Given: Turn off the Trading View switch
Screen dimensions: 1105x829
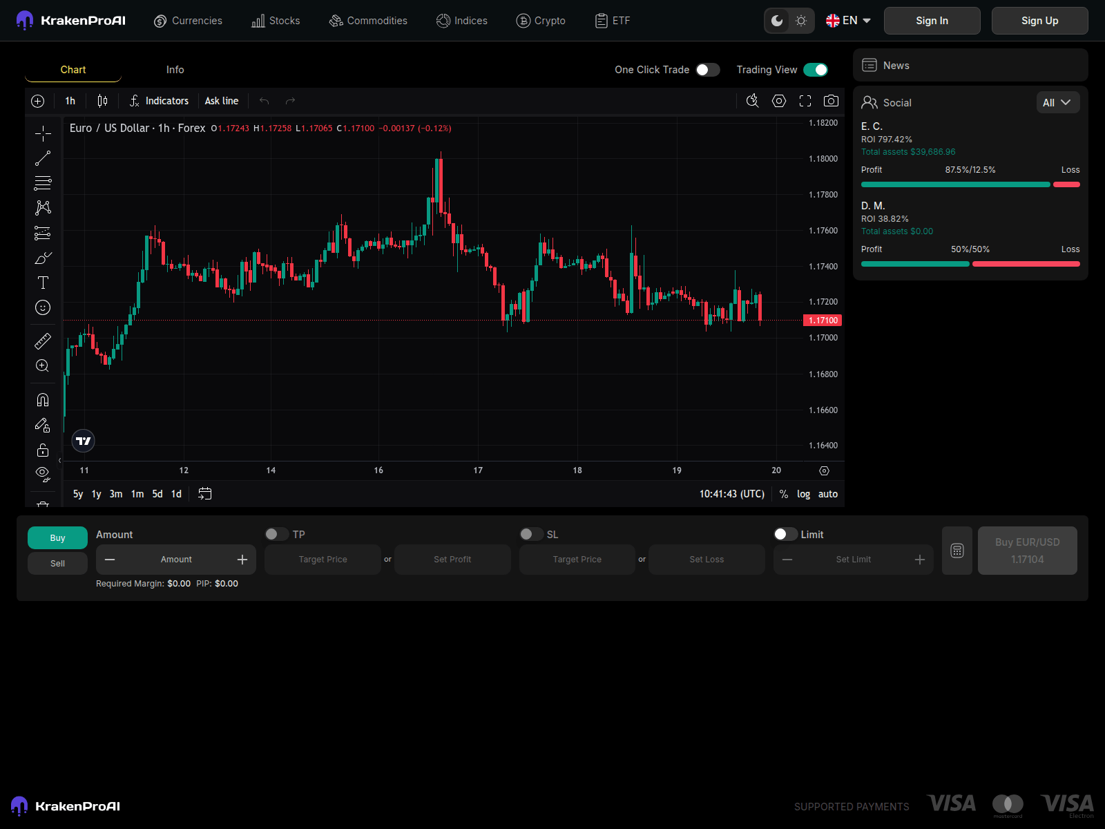Looking at the screenshot, I should point(816,70).
